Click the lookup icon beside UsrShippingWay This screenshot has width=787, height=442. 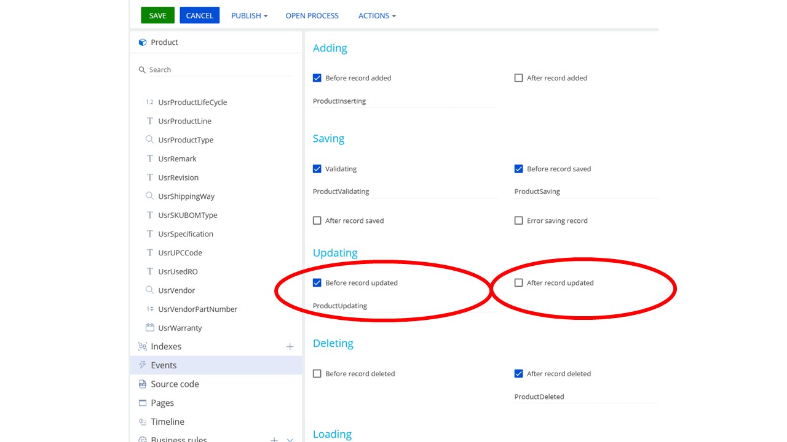tap(149, 196)
